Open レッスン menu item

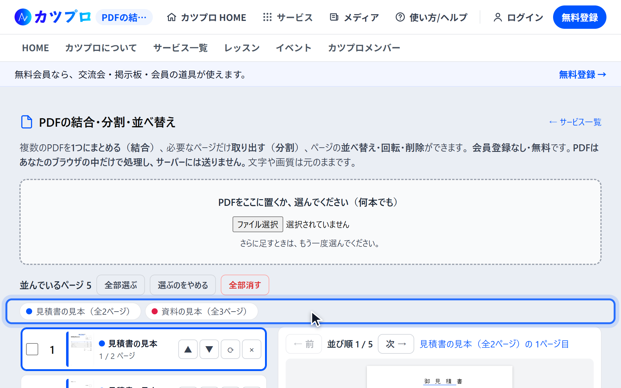click(242, 48)
